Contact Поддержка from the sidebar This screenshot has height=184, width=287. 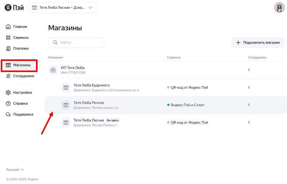coord(23,114)
